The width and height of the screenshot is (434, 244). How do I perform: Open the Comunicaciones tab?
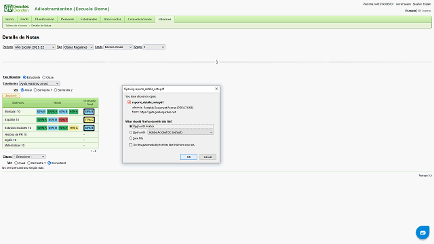(x=140, y=19)
